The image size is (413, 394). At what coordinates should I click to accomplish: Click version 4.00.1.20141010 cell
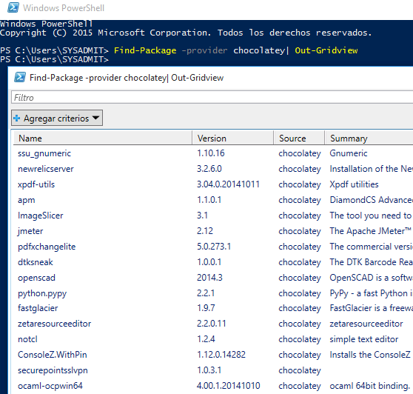point(229,386)
